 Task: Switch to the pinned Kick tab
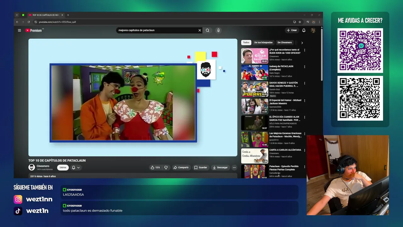tap(23, 15)
